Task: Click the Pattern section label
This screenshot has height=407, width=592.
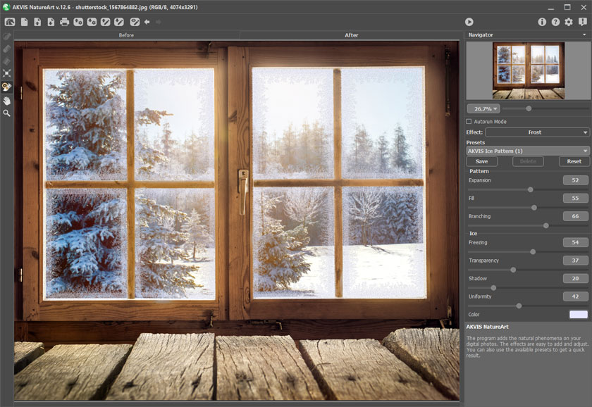Action: click(x=479, y=171)
